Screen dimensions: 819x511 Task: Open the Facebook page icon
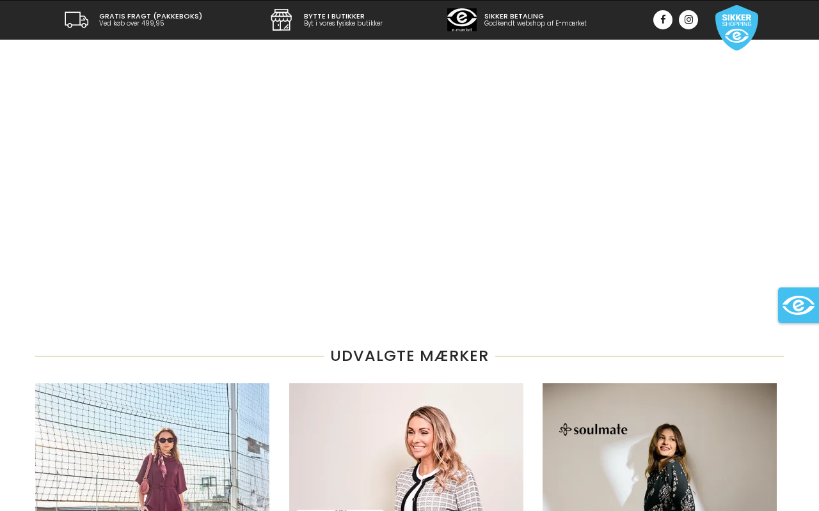click(x=663, y=20)
